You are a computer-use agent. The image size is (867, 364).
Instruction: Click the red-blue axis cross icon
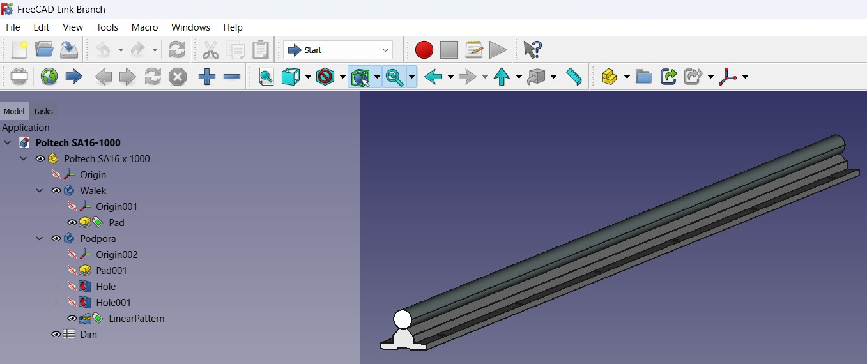tap(727, 77)
